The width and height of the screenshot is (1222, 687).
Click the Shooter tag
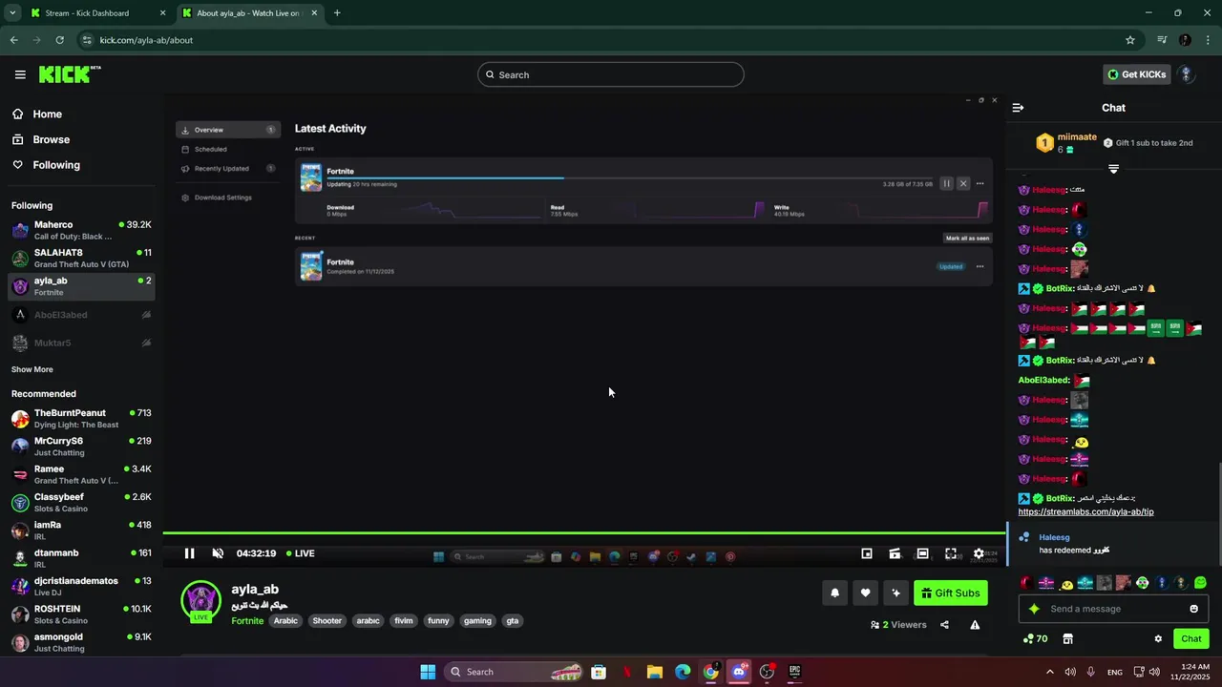pos(327,621)
